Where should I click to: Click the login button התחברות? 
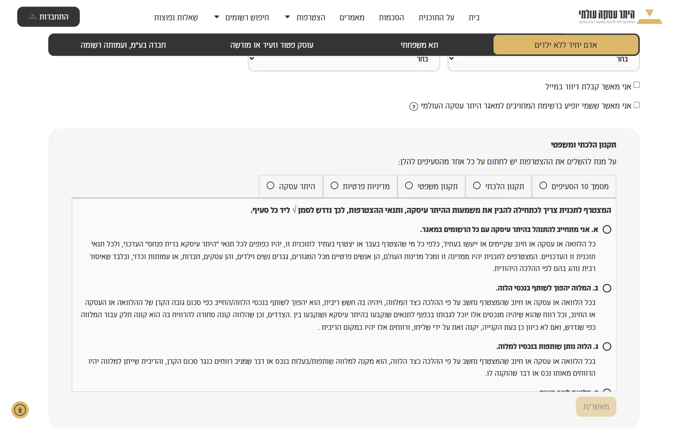tap(49, 17)
